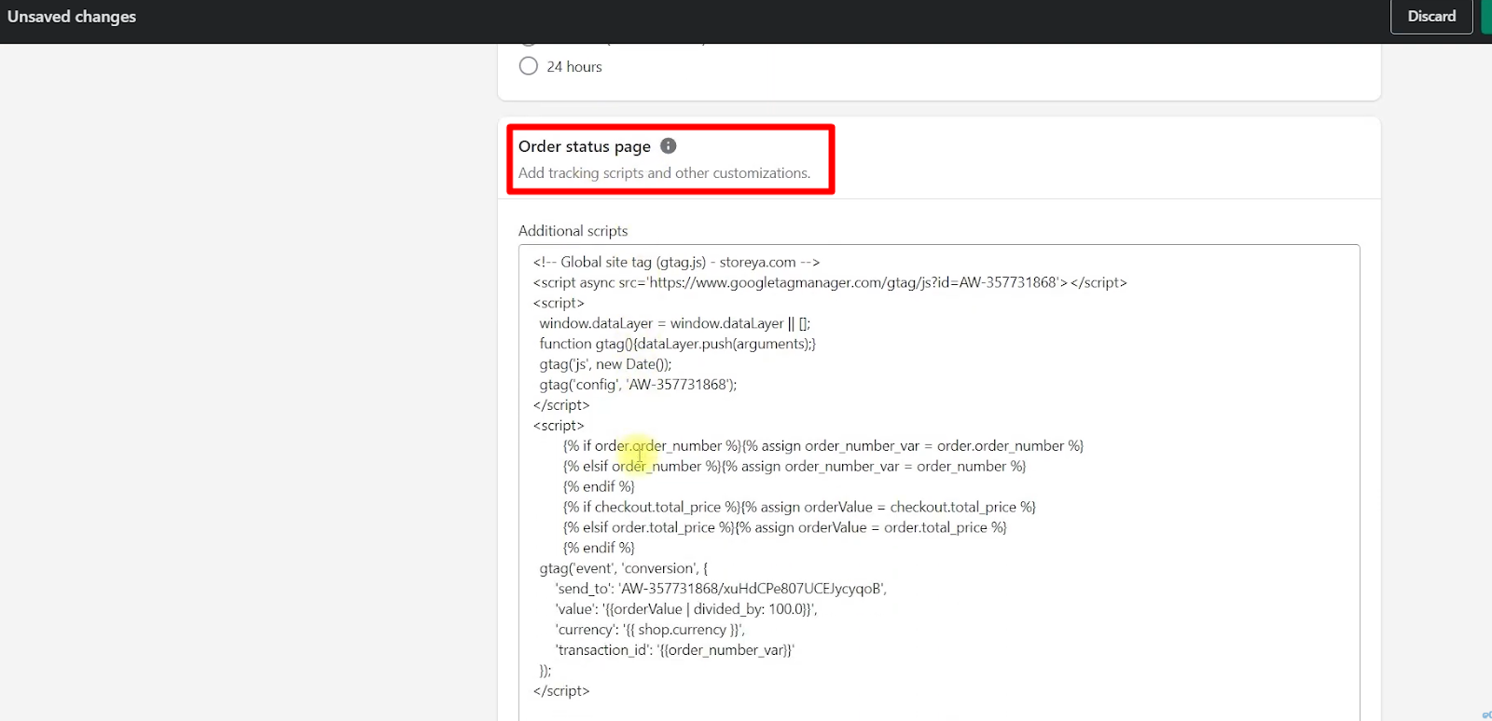
Task: Click the gtag('event', 'conversion' line
Action: [623, 568]
